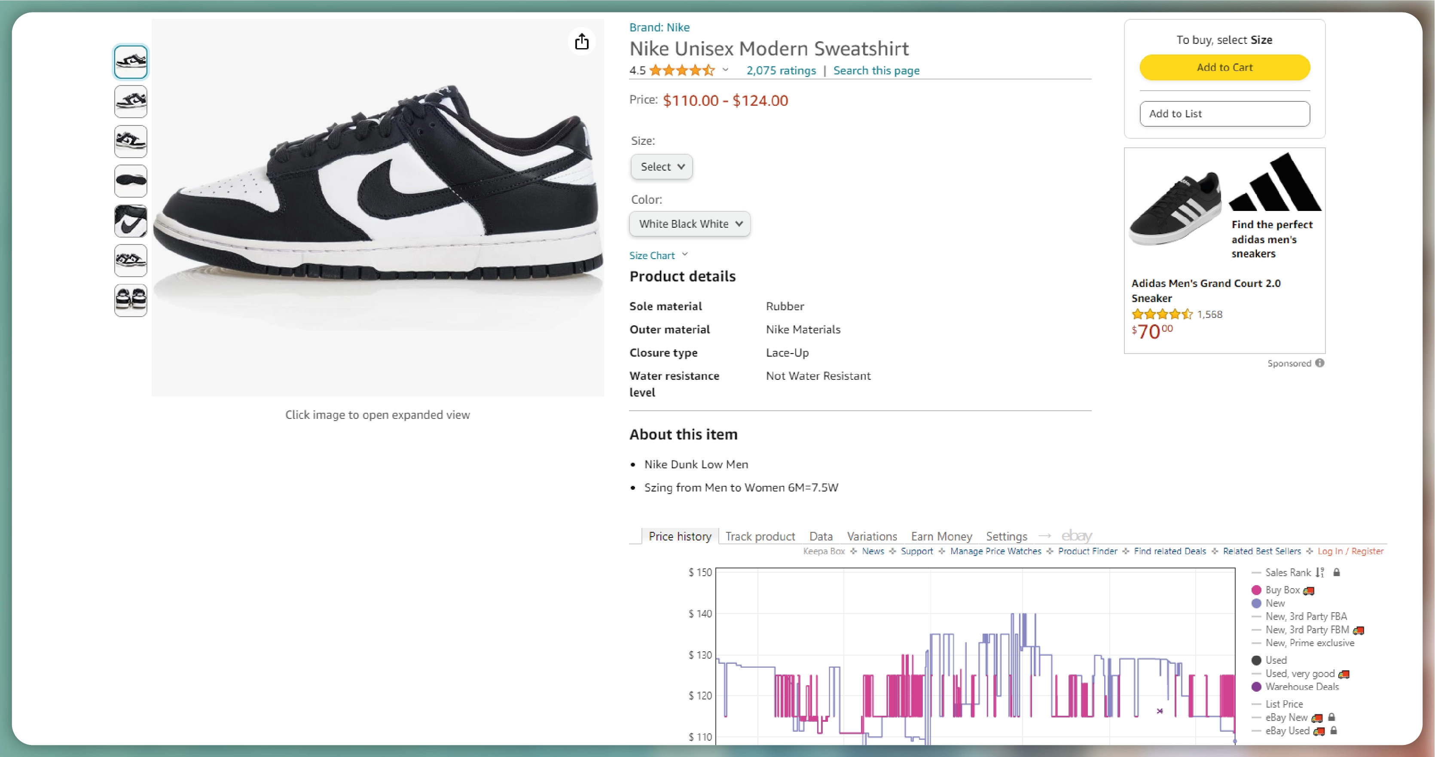Click Search this page link
Screen dimensions: 1435x757
876,70
